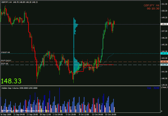Click the 146.30 price scale value
This screenshot has width=168, height=116.
tap(164, 38)
